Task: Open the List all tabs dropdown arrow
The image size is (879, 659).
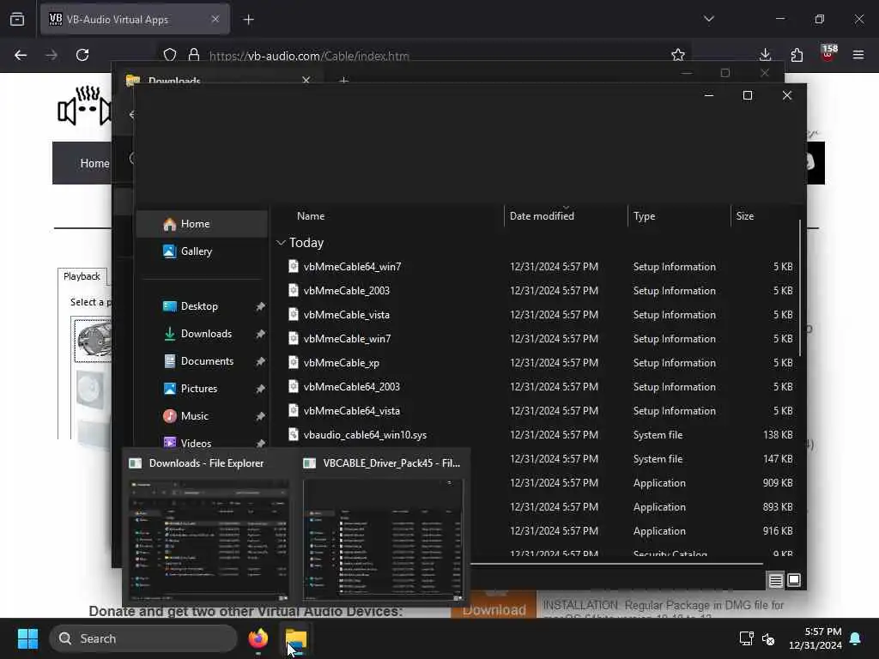Action: [709, 19]
